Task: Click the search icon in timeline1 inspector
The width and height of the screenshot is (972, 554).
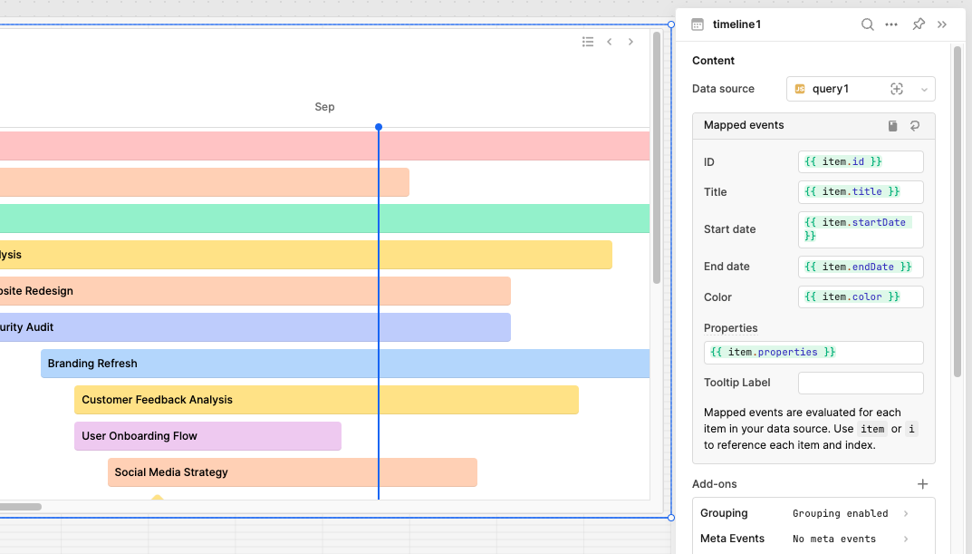Action: pyautogui.click(x=867, y=24)
